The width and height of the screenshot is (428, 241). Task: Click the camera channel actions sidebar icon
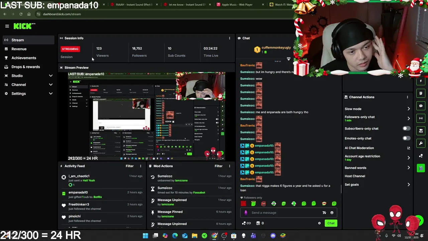(x=421, y=131)
